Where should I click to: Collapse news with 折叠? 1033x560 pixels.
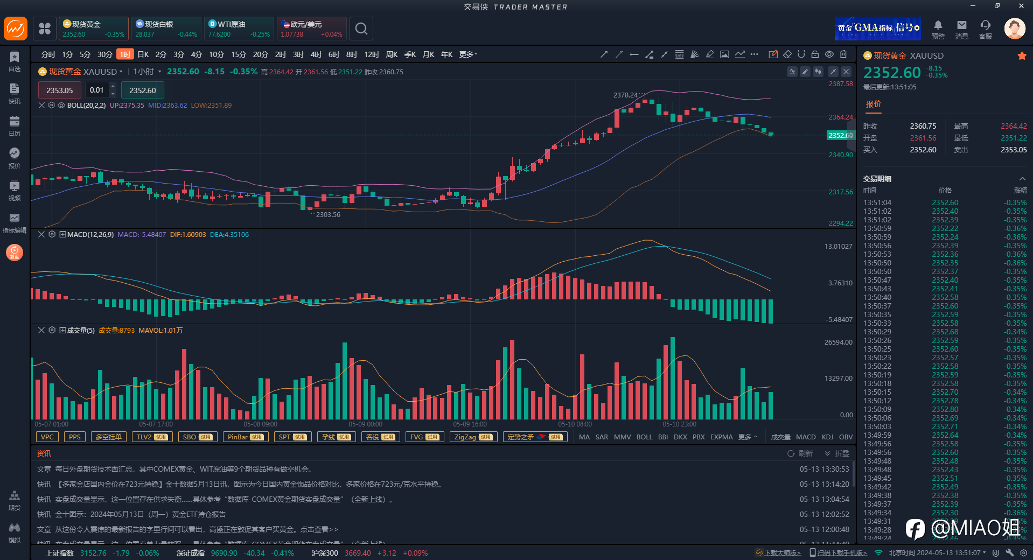[x=837, y=453]
